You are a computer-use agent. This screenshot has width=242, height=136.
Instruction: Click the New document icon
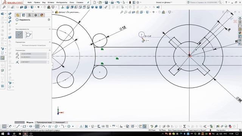(x=95, y=3)
